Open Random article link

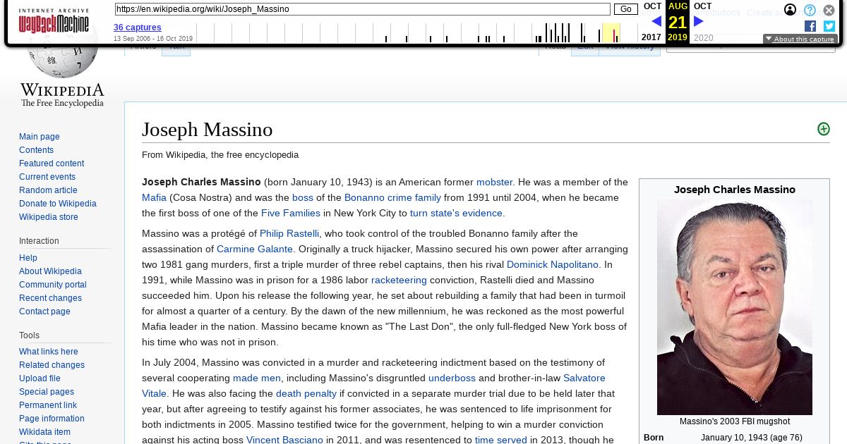[48, 190]
